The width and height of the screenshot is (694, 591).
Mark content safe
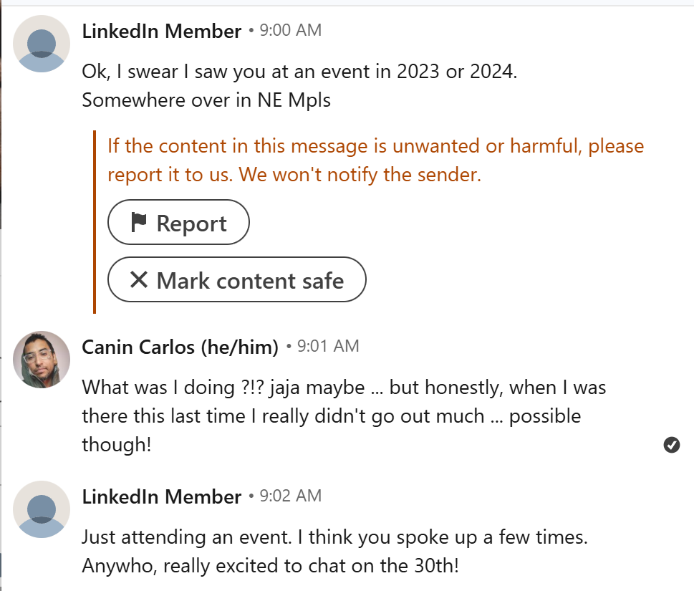237,280
